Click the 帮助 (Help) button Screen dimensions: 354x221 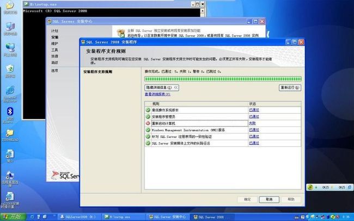point(291,200)
